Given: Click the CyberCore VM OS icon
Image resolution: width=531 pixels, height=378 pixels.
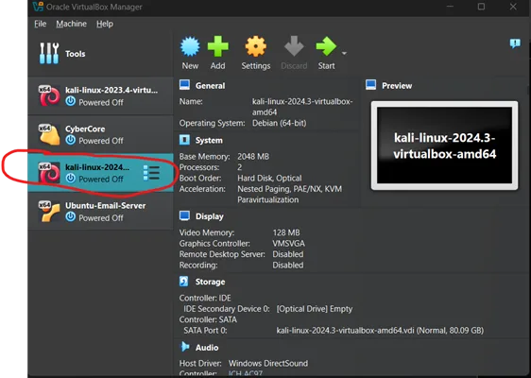Looking at the screenshot, I should pyautogui.click(x=49, y=134).
